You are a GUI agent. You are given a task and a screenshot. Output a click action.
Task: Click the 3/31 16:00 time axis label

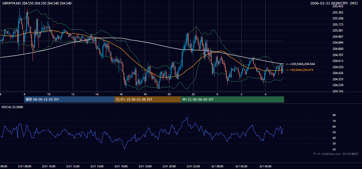pos(121,166)
